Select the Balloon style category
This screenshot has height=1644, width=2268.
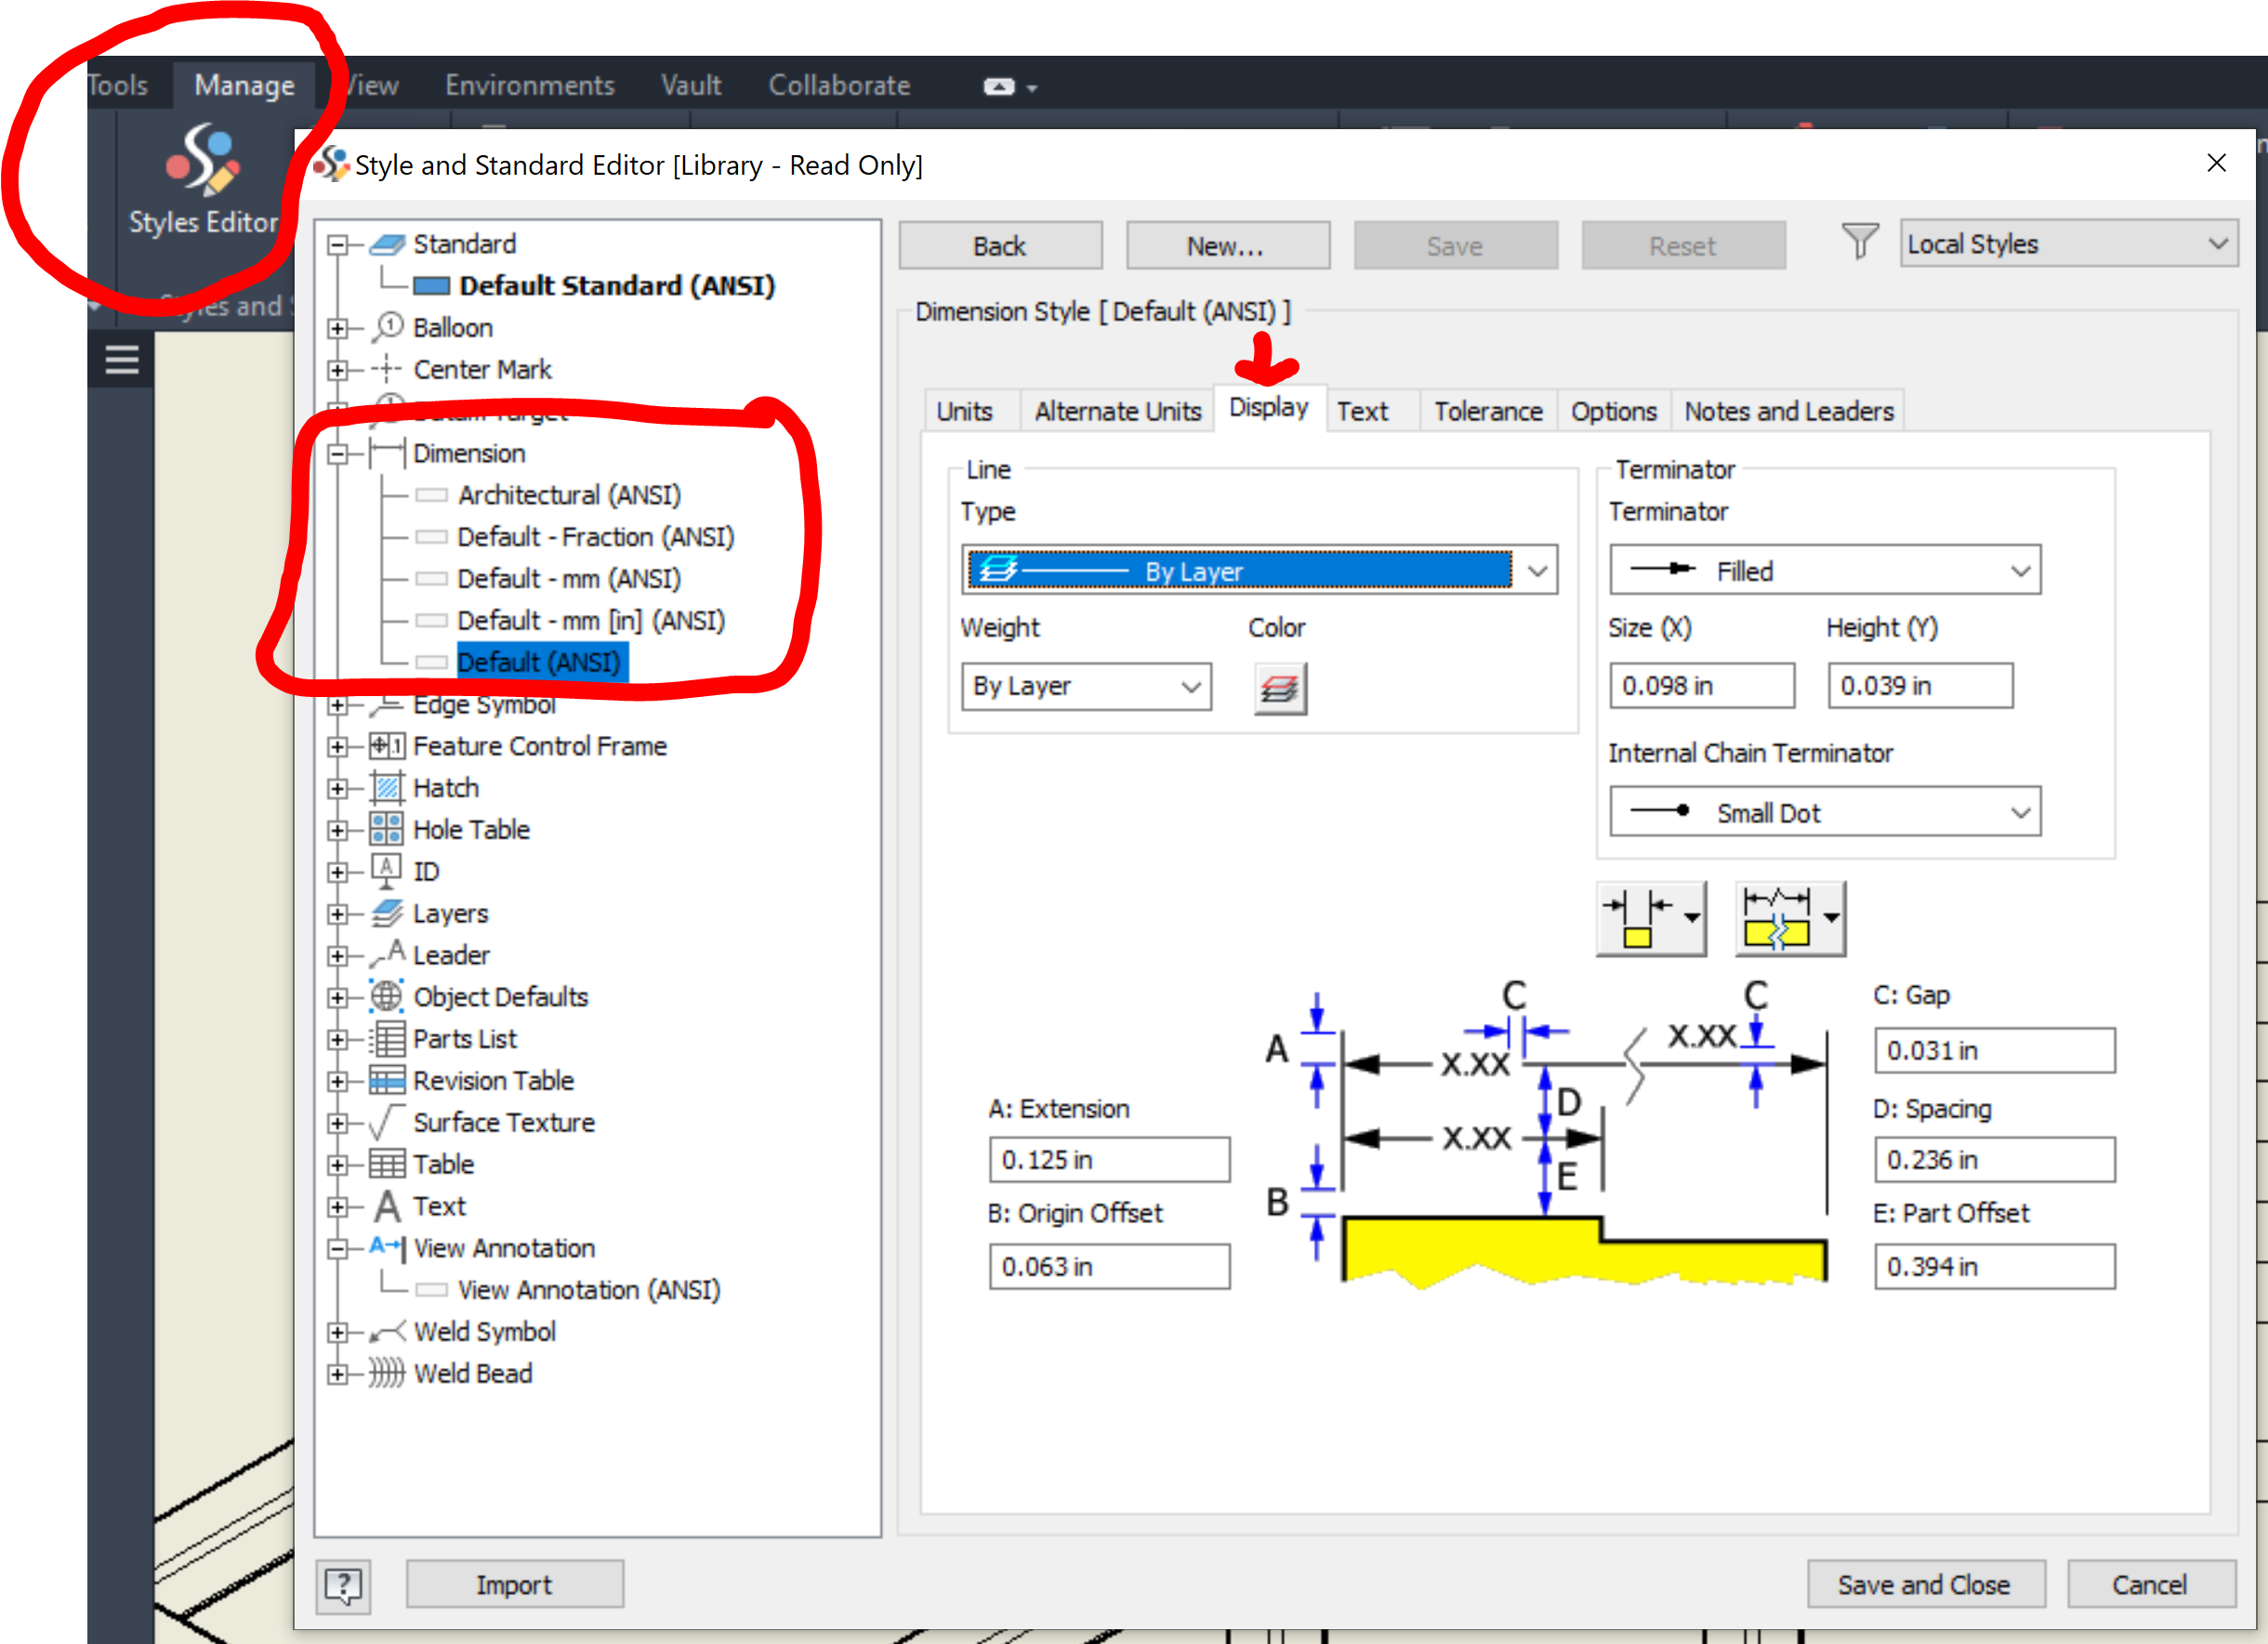point(452,328)
